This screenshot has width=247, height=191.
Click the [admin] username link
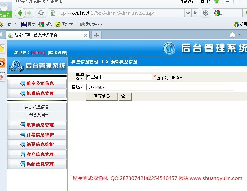(x=38, y=53)
